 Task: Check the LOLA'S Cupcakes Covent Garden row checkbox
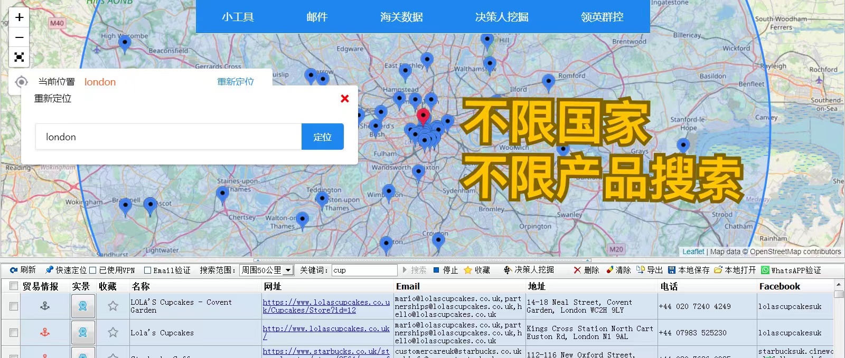tap(14, 306)
